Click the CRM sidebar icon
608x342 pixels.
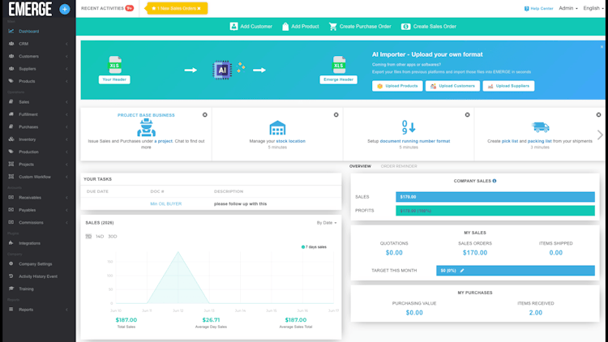(x=11, y=44)
